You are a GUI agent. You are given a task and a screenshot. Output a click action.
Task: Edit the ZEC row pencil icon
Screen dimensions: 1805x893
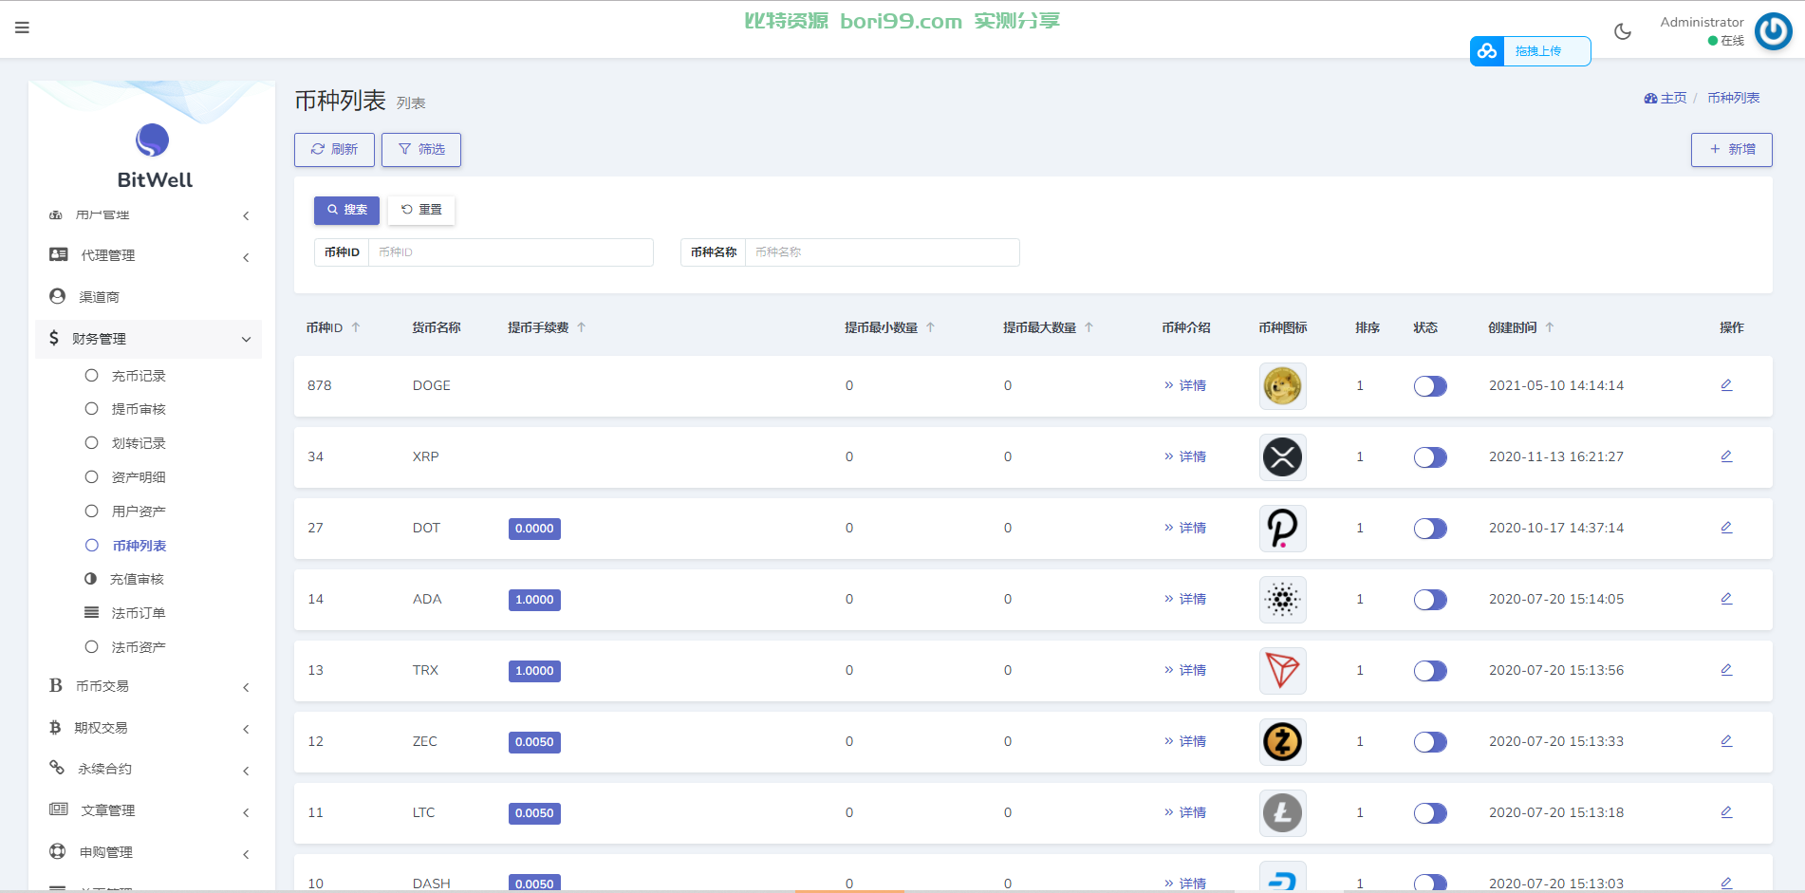coord(1726,741)
